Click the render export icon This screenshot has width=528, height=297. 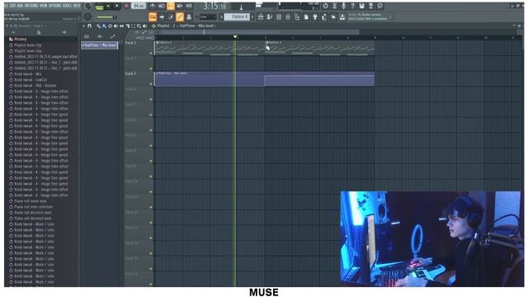[x=370, y=6]
